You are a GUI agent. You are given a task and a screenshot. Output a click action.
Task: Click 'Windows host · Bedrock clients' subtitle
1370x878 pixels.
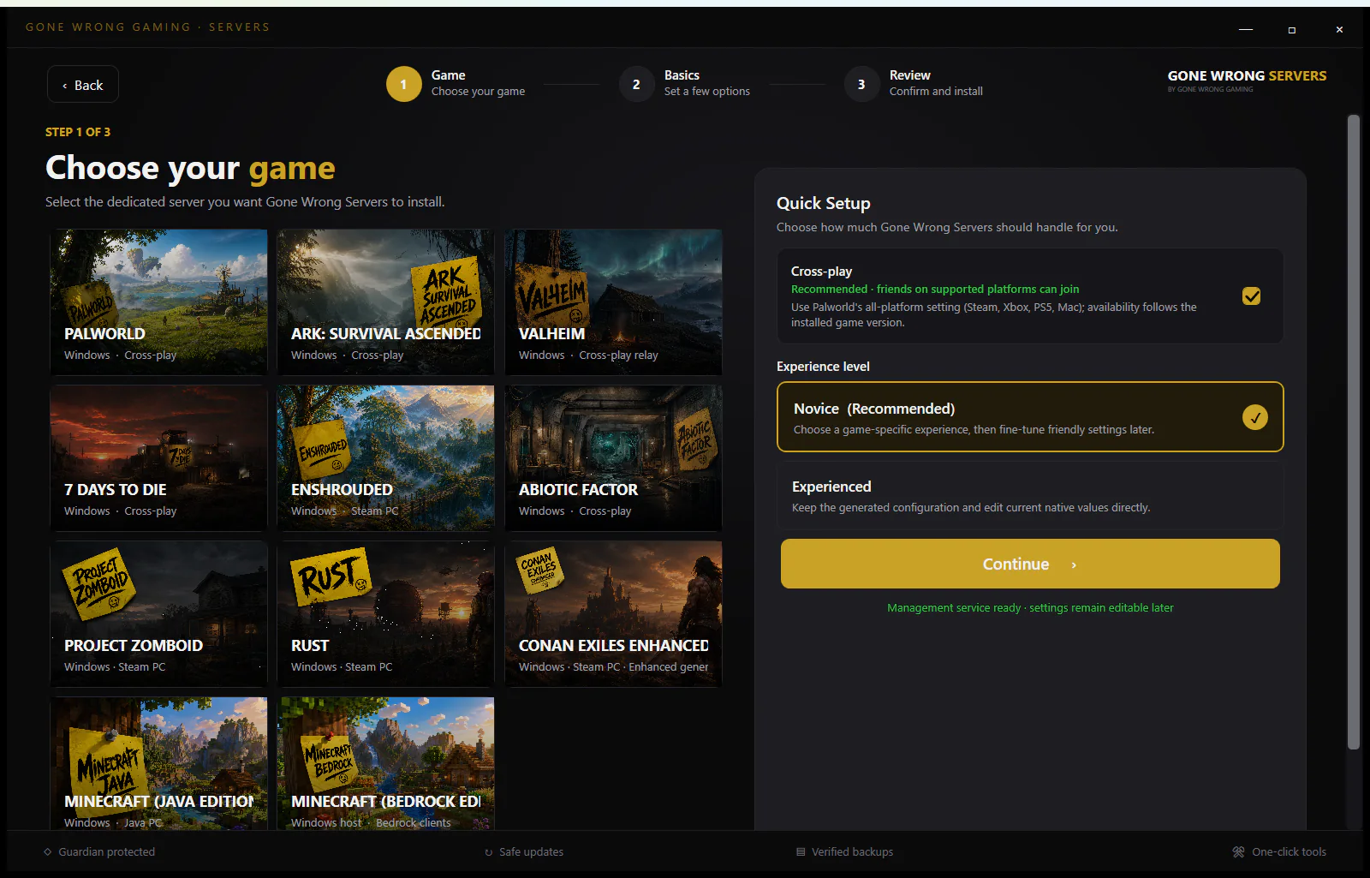[371, 823]
